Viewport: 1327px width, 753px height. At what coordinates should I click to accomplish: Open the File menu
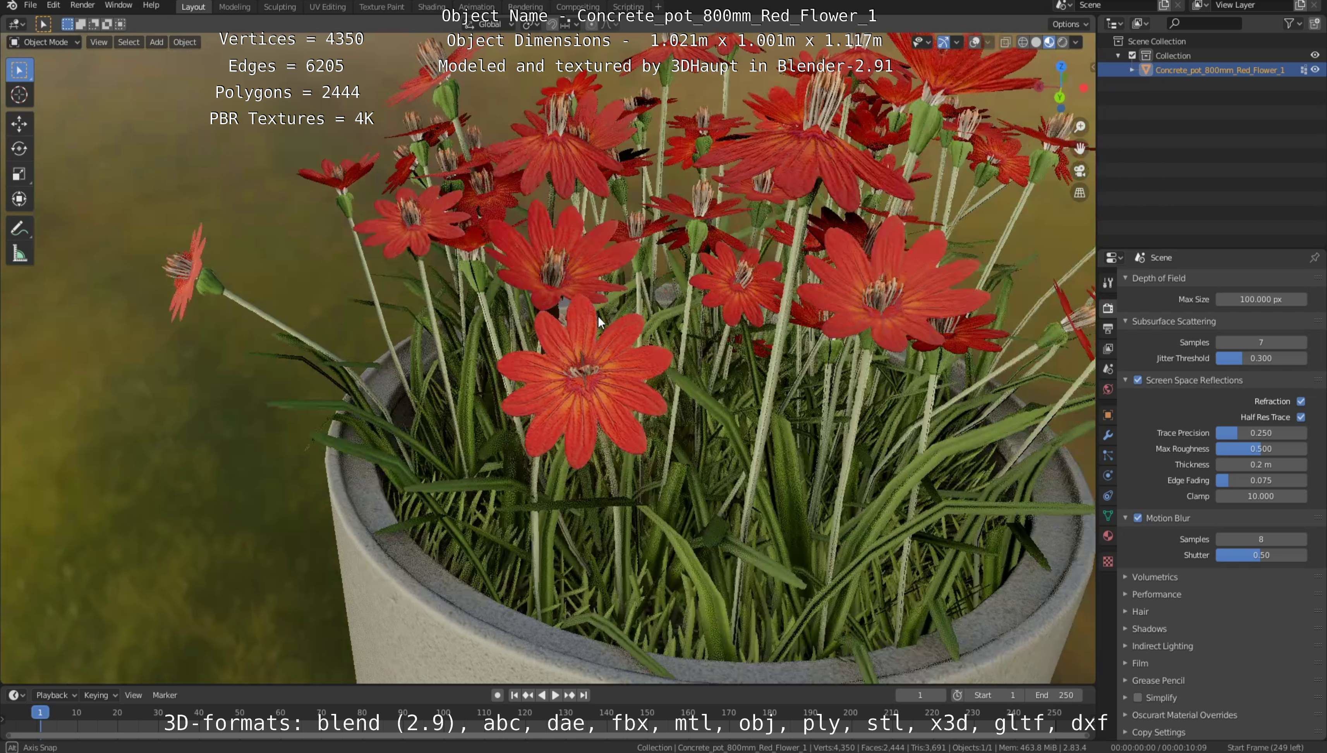tap(31, 5)
